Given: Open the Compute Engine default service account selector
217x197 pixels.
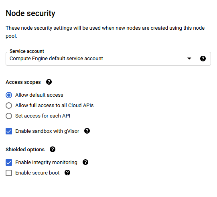Looking at the screenshot, I should [x=108, y=59].
